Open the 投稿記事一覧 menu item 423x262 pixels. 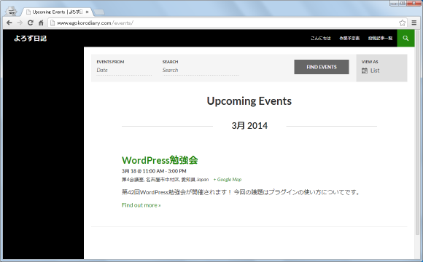tap(380, 39)
